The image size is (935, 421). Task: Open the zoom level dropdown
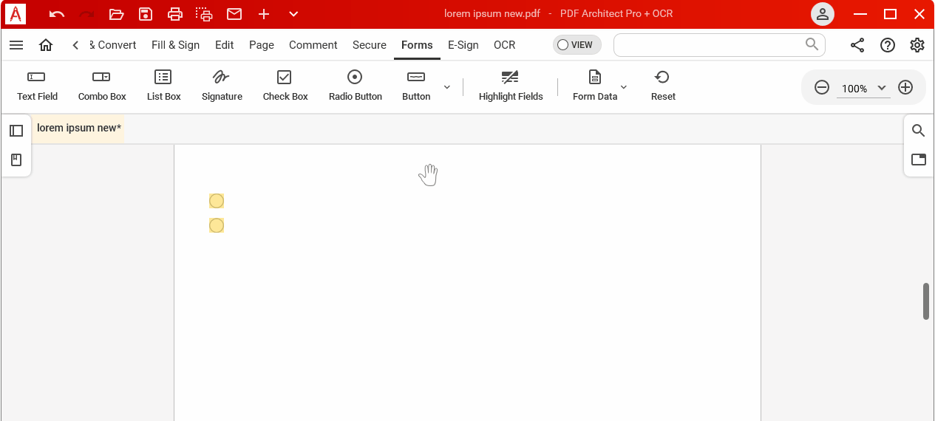(882, 88)
